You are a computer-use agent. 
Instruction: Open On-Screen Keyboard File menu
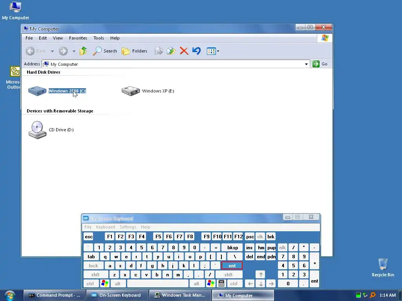pos(88,227)
